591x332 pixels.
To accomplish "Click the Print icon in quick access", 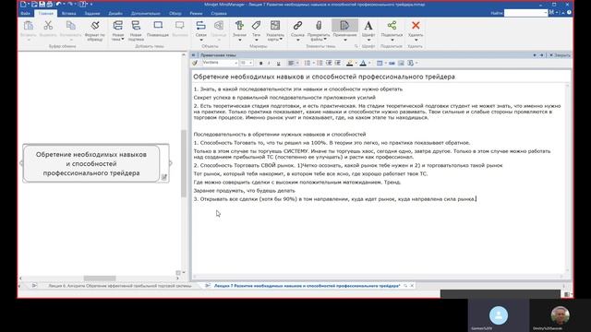I will point(49,4).
